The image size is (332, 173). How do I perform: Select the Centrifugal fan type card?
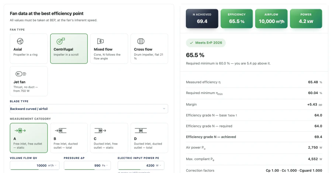69,48
